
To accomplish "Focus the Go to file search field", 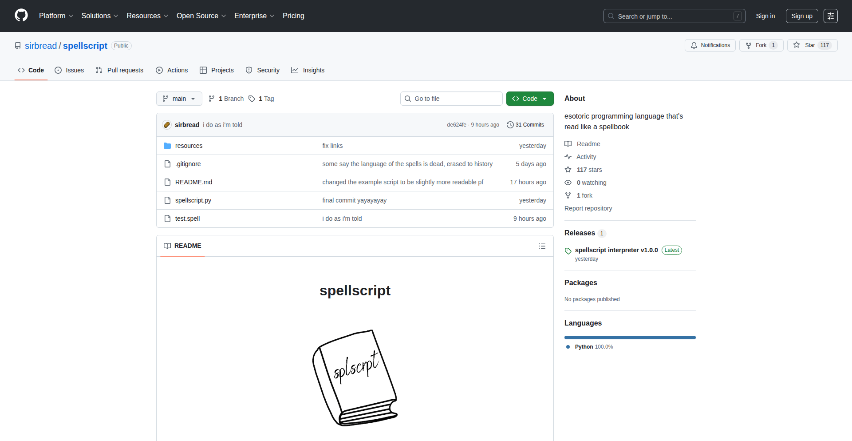I will pos(451,99).
